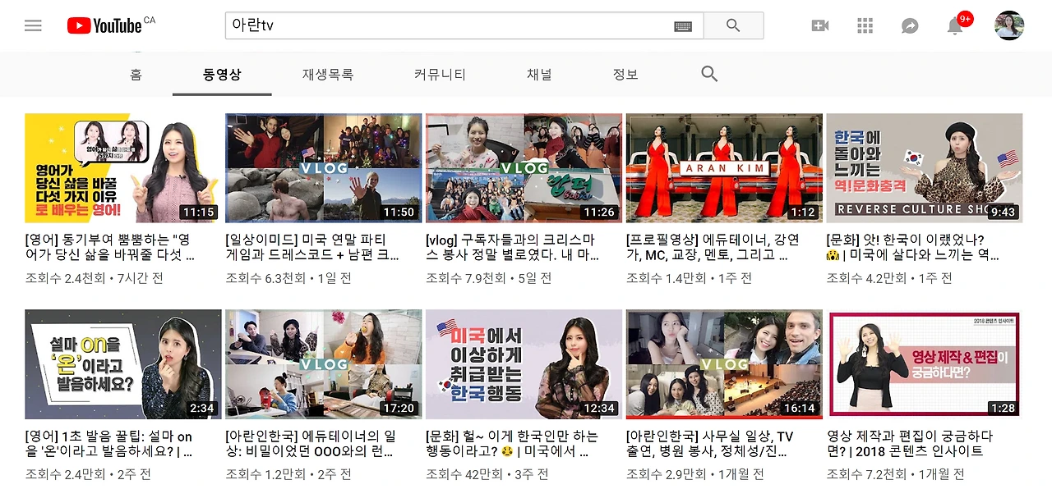The height and width of the screenshot is (489, 1052).
Task: Search within channel using magnifier icon
Action: [x=709, y=74]
